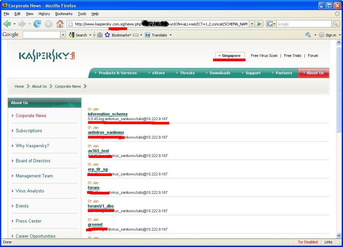Viewport: 343px width, 247px height.
Task: Click the Sign in button in the Google Toolbar
Action: tap(328, 35)
